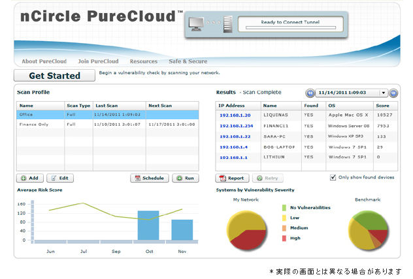Click the computer monitor icon in tunnel panel
413x279 pixels.
tap(196, 24)
